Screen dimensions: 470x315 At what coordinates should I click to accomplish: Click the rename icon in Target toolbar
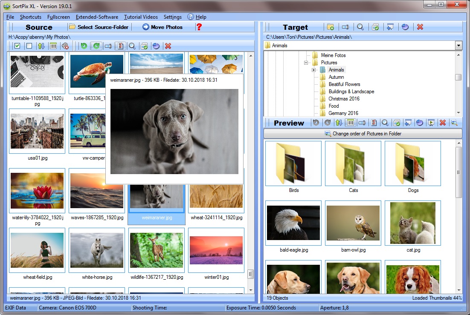[x=345, y=27]
